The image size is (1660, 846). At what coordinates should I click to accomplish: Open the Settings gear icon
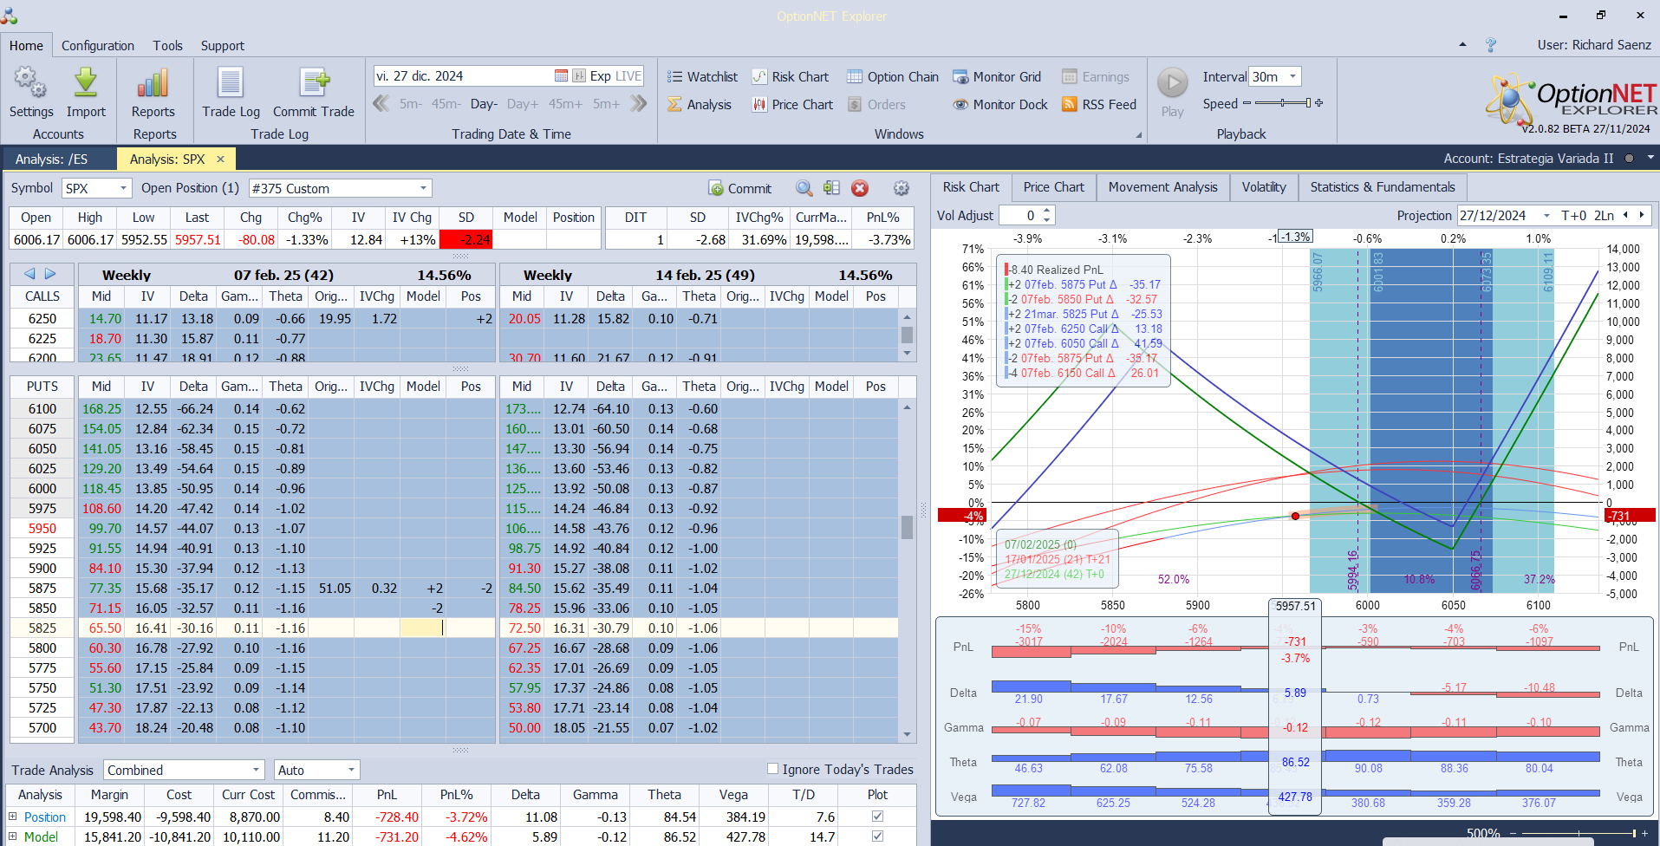pos(30,83)
